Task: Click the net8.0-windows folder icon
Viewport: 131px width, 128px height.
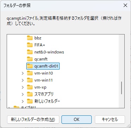Action: point(30,52)
